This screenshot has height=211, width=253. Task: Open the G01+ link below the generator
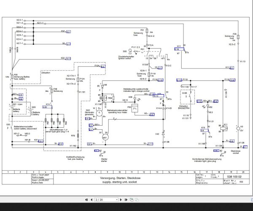(x=91, y=125)
